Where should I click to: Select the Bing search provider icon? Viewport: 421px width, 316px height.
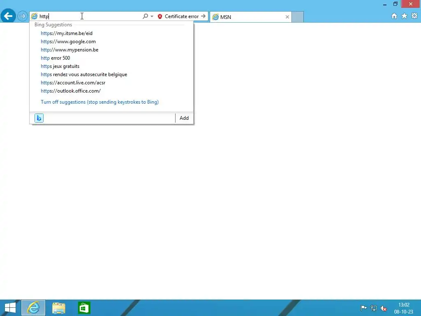tap(39, 118)
